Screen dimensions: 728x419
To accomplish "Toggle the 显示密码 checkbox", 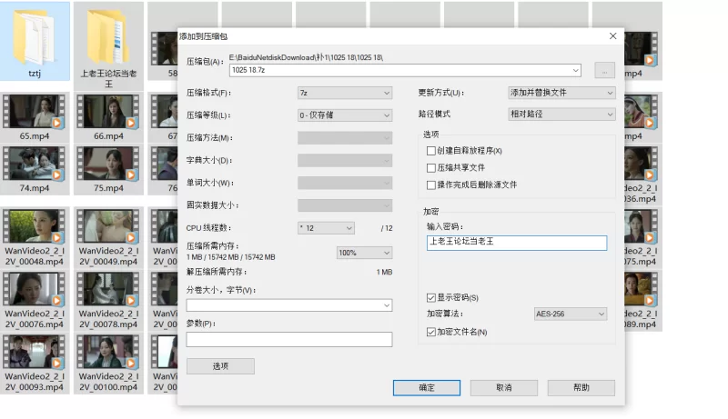I will tap(431, 298).
